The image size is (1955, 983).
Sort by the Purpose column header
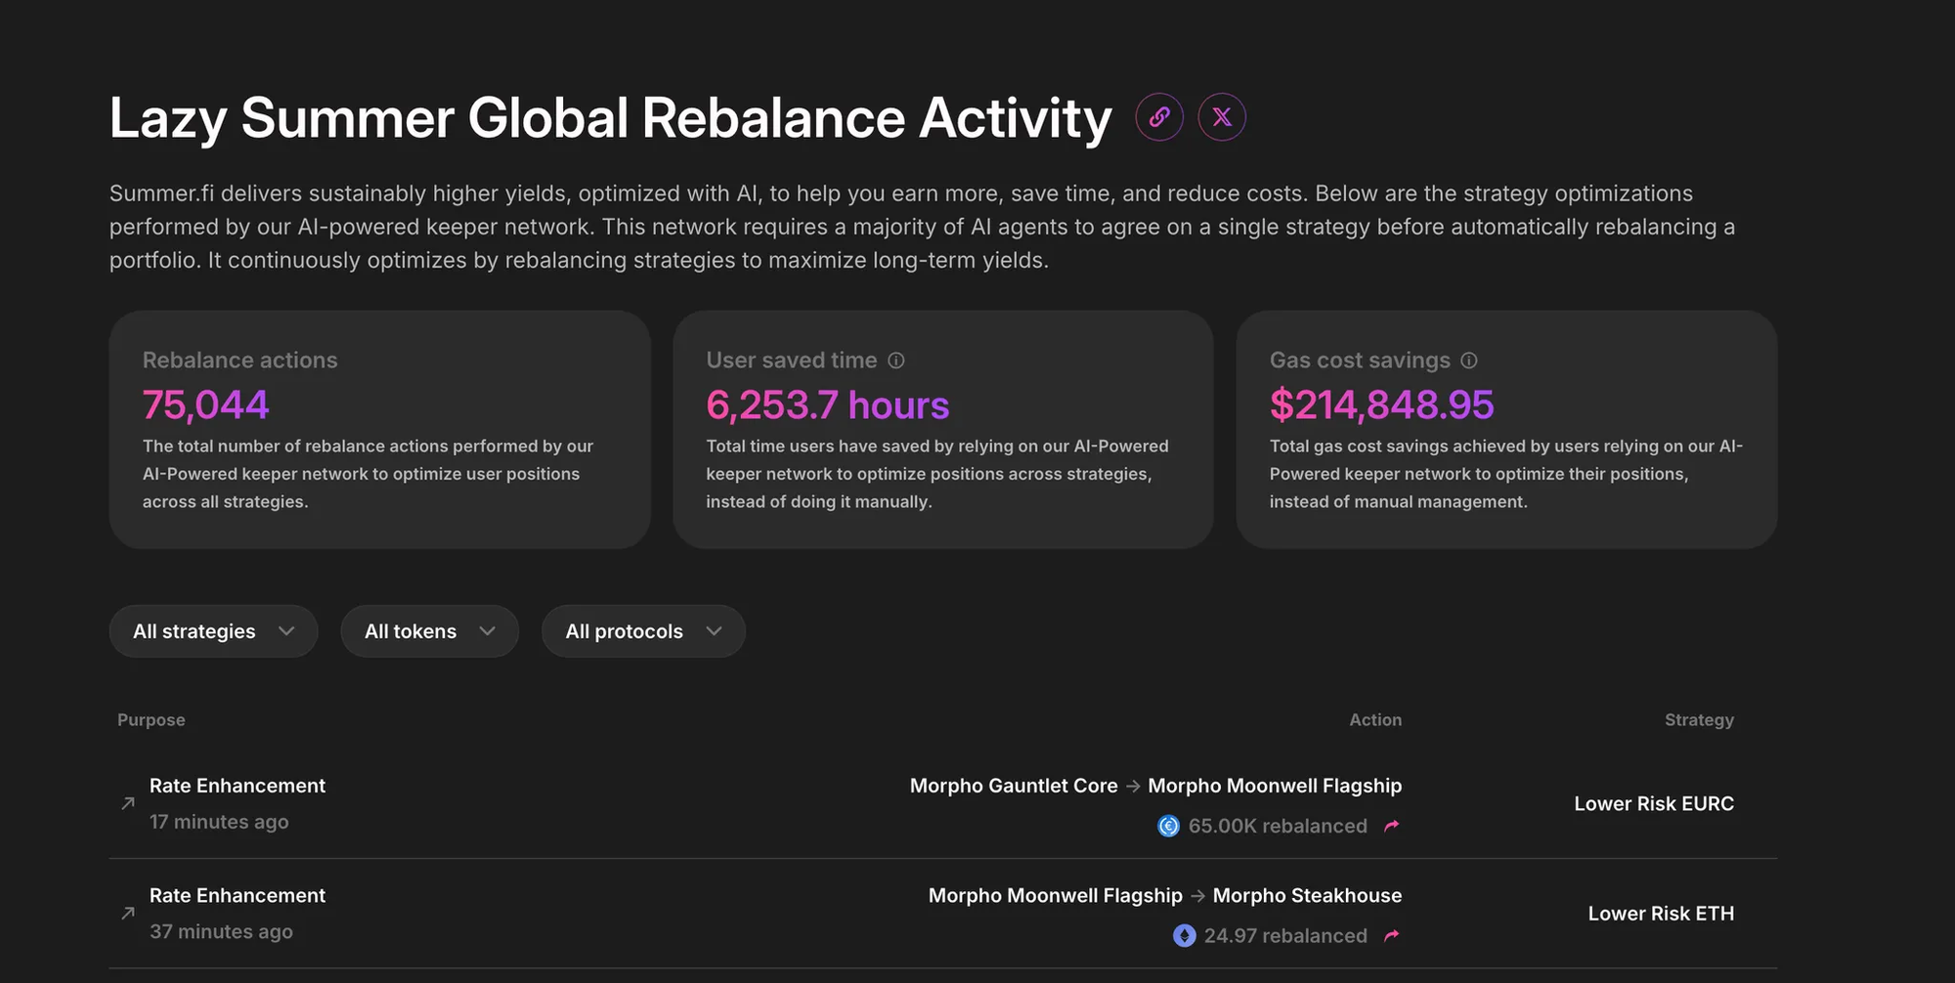coord(152,720)
